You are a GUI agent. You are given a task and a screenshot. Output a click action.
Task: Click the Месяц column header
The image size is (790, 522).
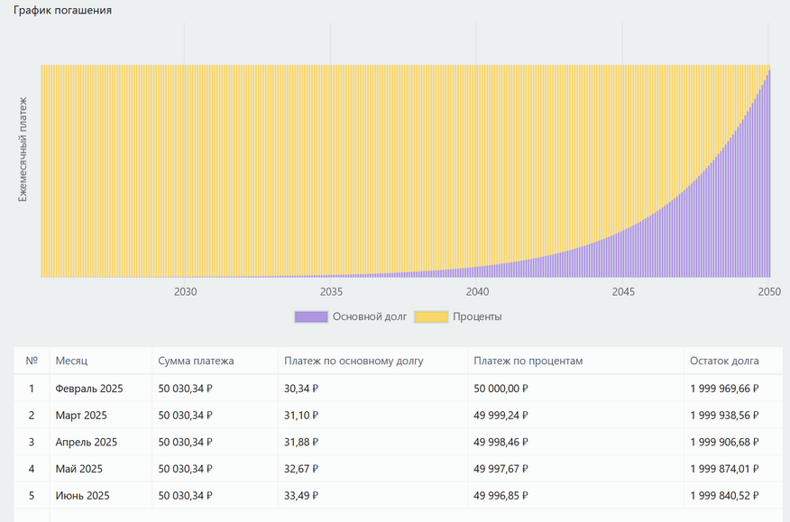[x=71, y=361]
